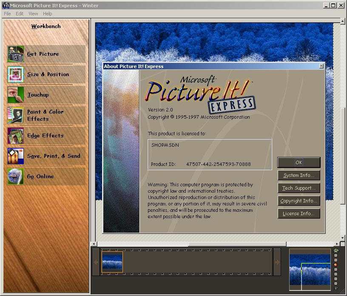The height and width of the screenshot is (296, 347).
Task: Minimize the Picture It! Express window
Action: (326, 6)
